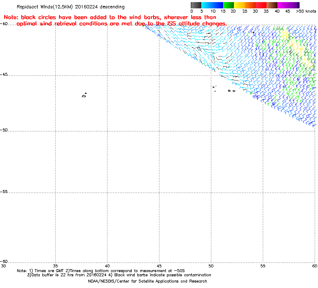Screen dimensions: 318x288
Task: Click the '25' label under the color scale
Action: [x=245, y=11]
